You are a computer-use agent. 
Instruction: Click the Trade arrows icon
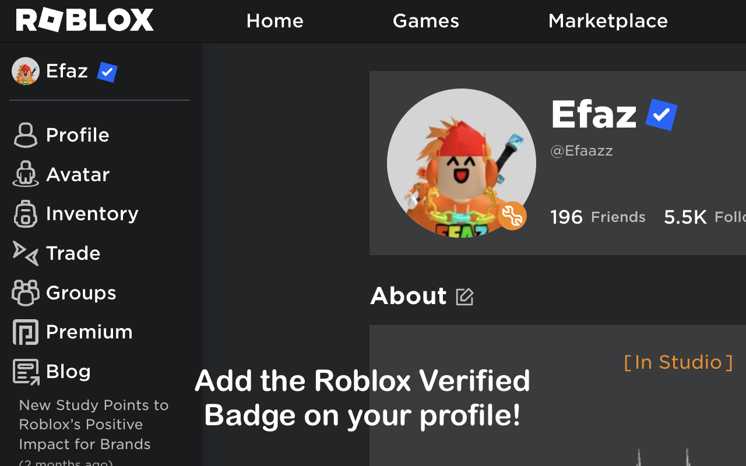(26, 253)
